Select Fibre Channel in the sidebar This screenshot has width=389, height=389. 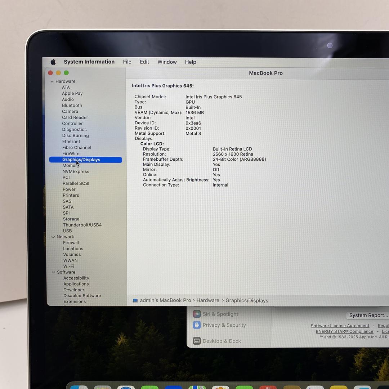point(77,148)
